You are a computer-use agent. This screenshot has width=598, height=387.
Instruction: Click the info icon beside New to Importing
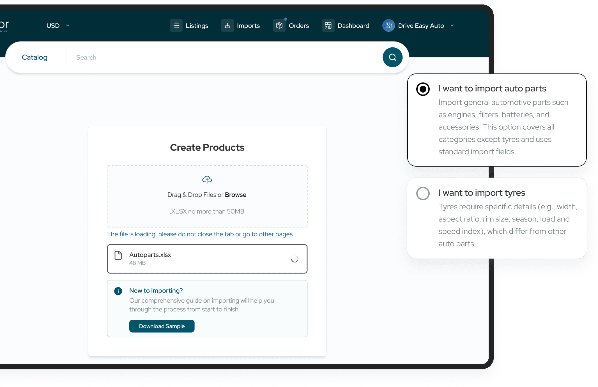click(118, 291)
